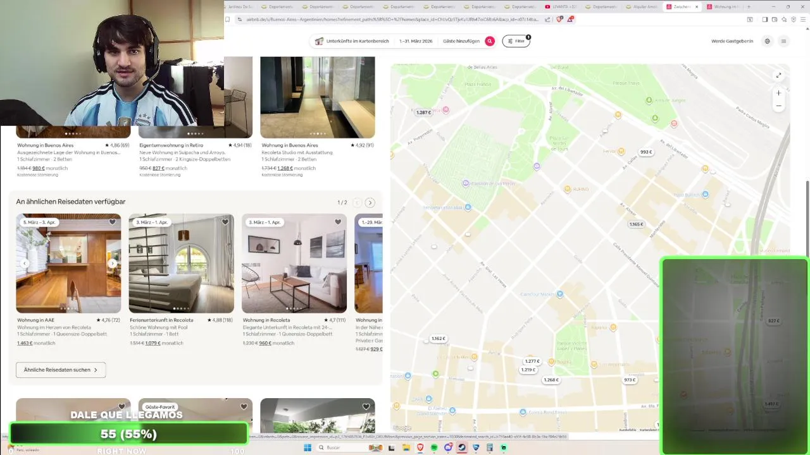This screenshot has width=810, height=455.
Task: Select the 993 € map price marker
Action: (x=645, y=152)
